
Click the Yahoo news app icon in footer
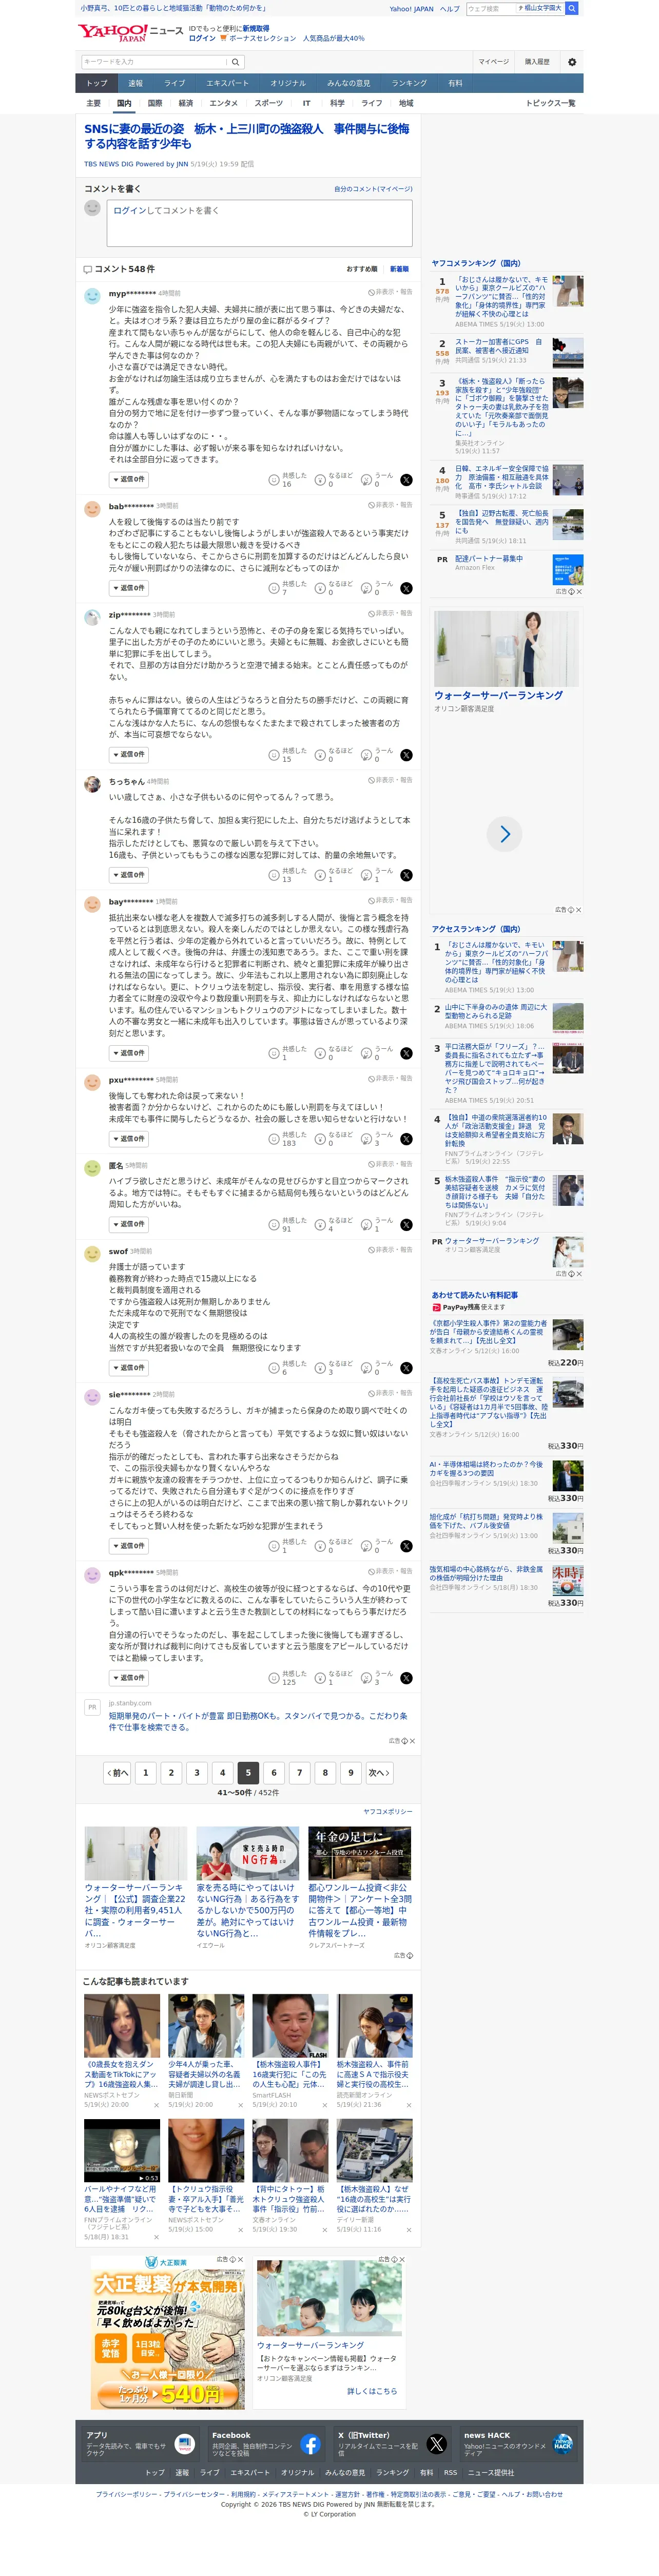184,2444
